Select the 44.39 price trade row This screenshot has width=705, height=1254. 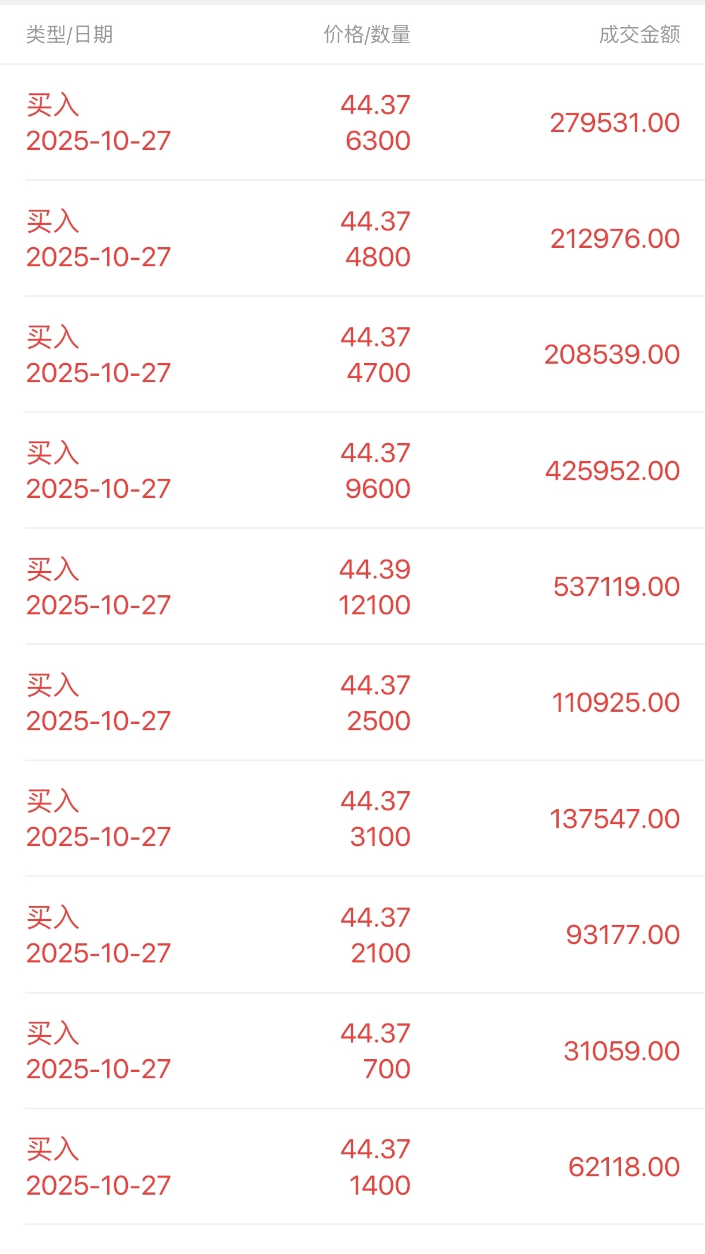[352, 587]
